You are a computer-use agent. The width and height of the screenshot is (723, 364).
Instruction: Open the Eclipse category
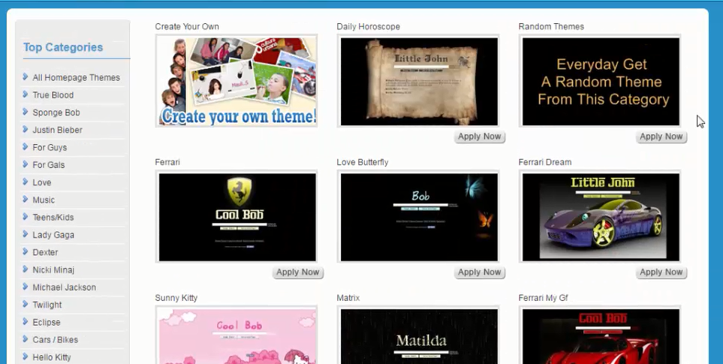click(x=47, y=323)
